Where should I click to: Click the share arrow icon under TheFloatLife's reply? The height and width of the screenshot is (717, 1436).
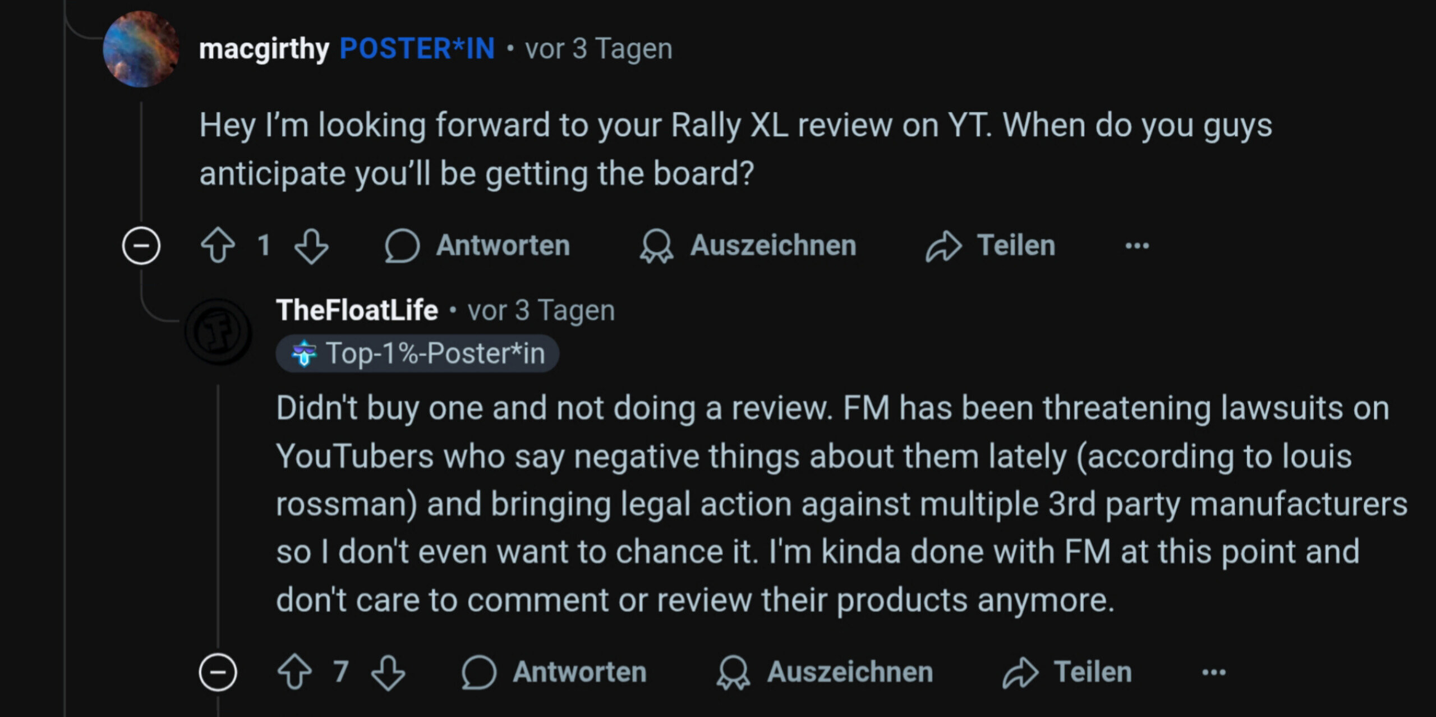(1021, 672)
